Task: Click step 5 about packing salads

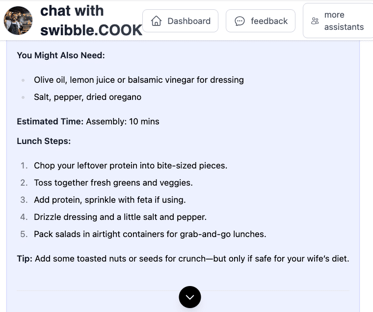Action: (150, 234)
